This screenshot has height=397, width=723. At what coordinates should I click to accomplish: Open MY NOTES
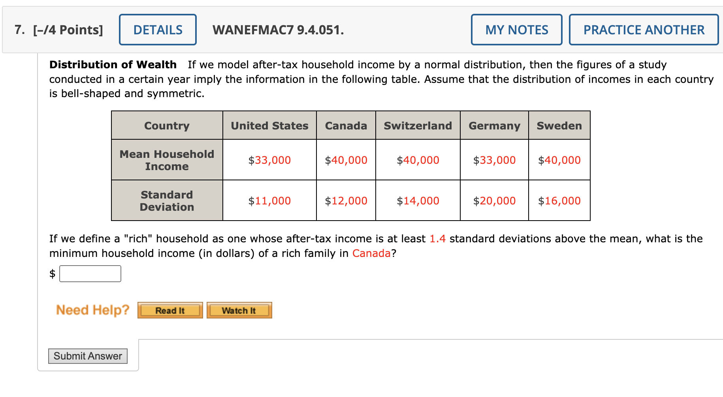pyautogui.click(x=516, y=30)
